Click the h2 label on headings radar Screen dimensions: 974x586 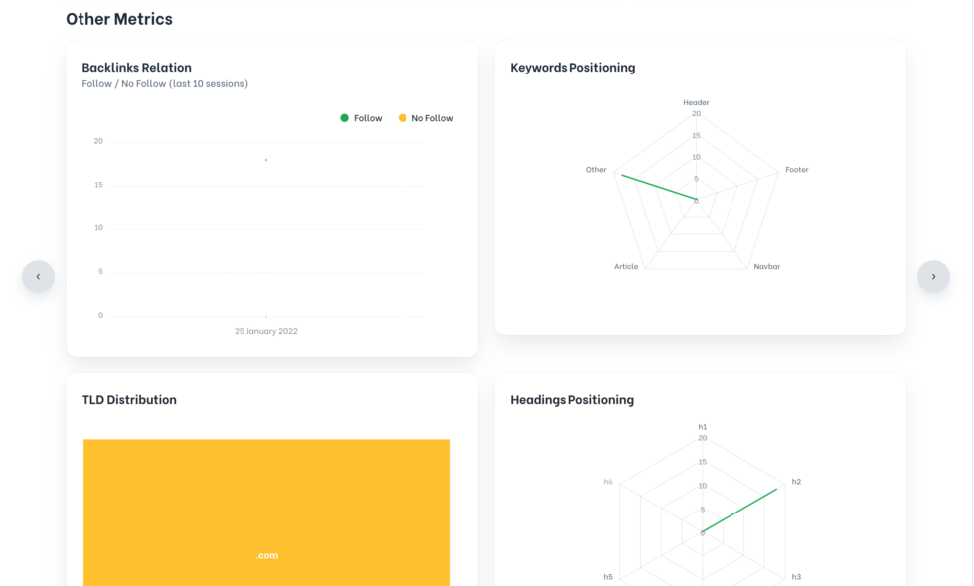(x=796, y=482)
